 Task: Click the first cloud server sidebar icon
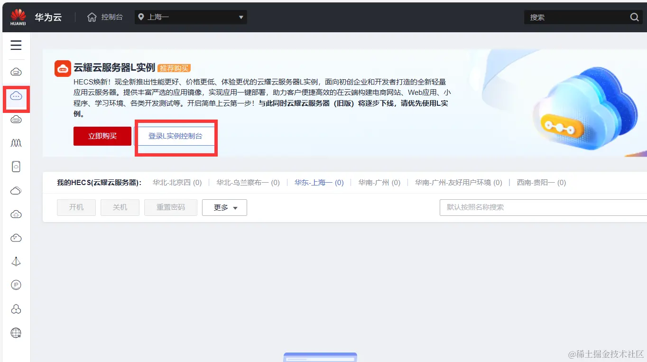coord(16,72)
